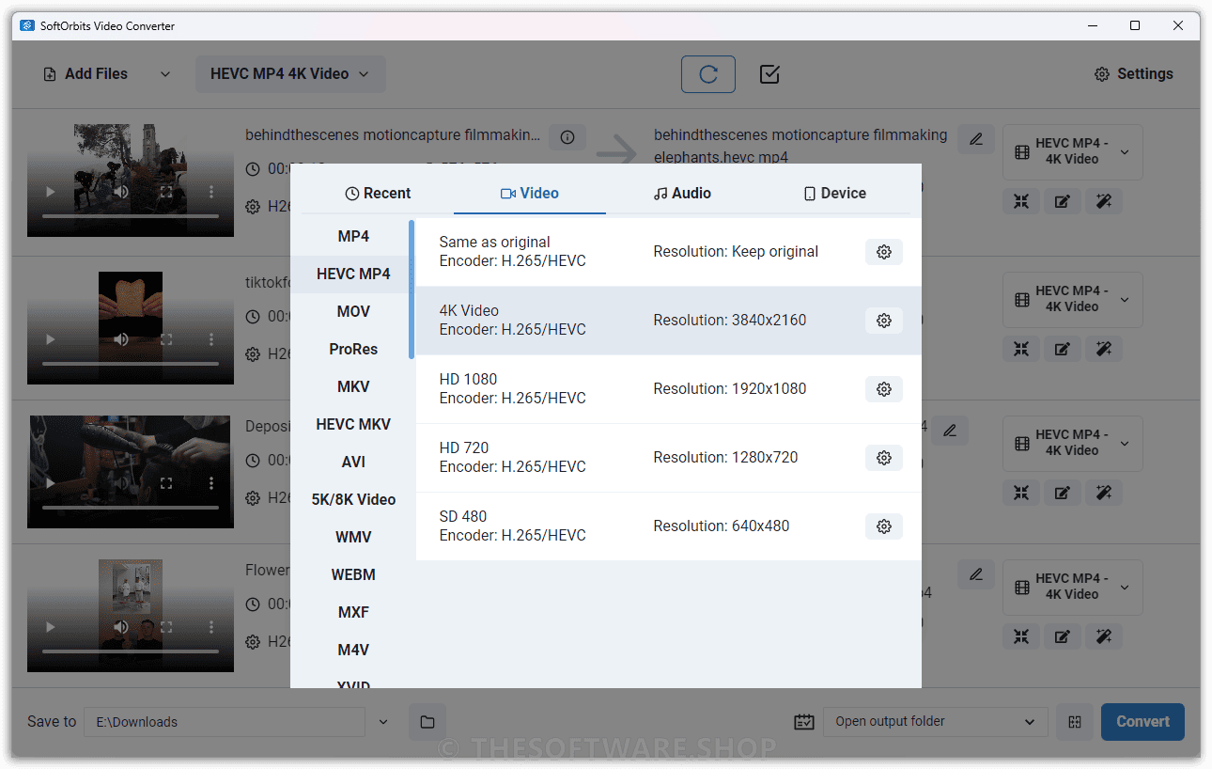Switch to the Video tab
This screenshot has height=769, width=1212.
[530, 194]
